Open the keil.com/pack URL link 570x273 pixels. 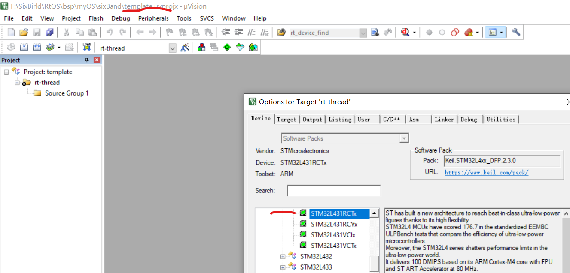coord(486,172)
